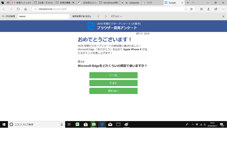Set these tabs aside
The height and width of the screenshot is (155, 227).
coord(8,3)
